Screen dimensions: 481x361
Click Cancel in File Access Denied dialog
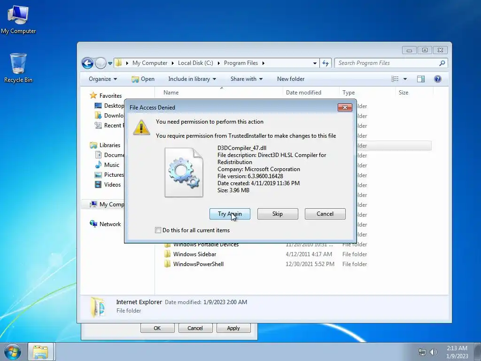point(325,214)
